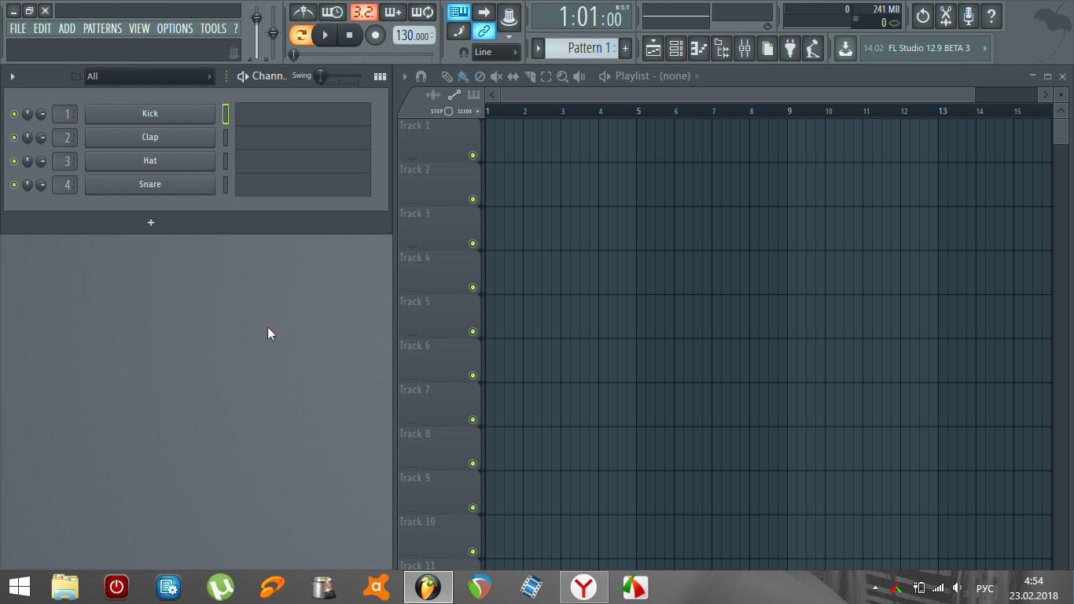Select the Playlist paint brush tool
The width and height of the screenshot is (1074, 604).
[x=463, y=76]
